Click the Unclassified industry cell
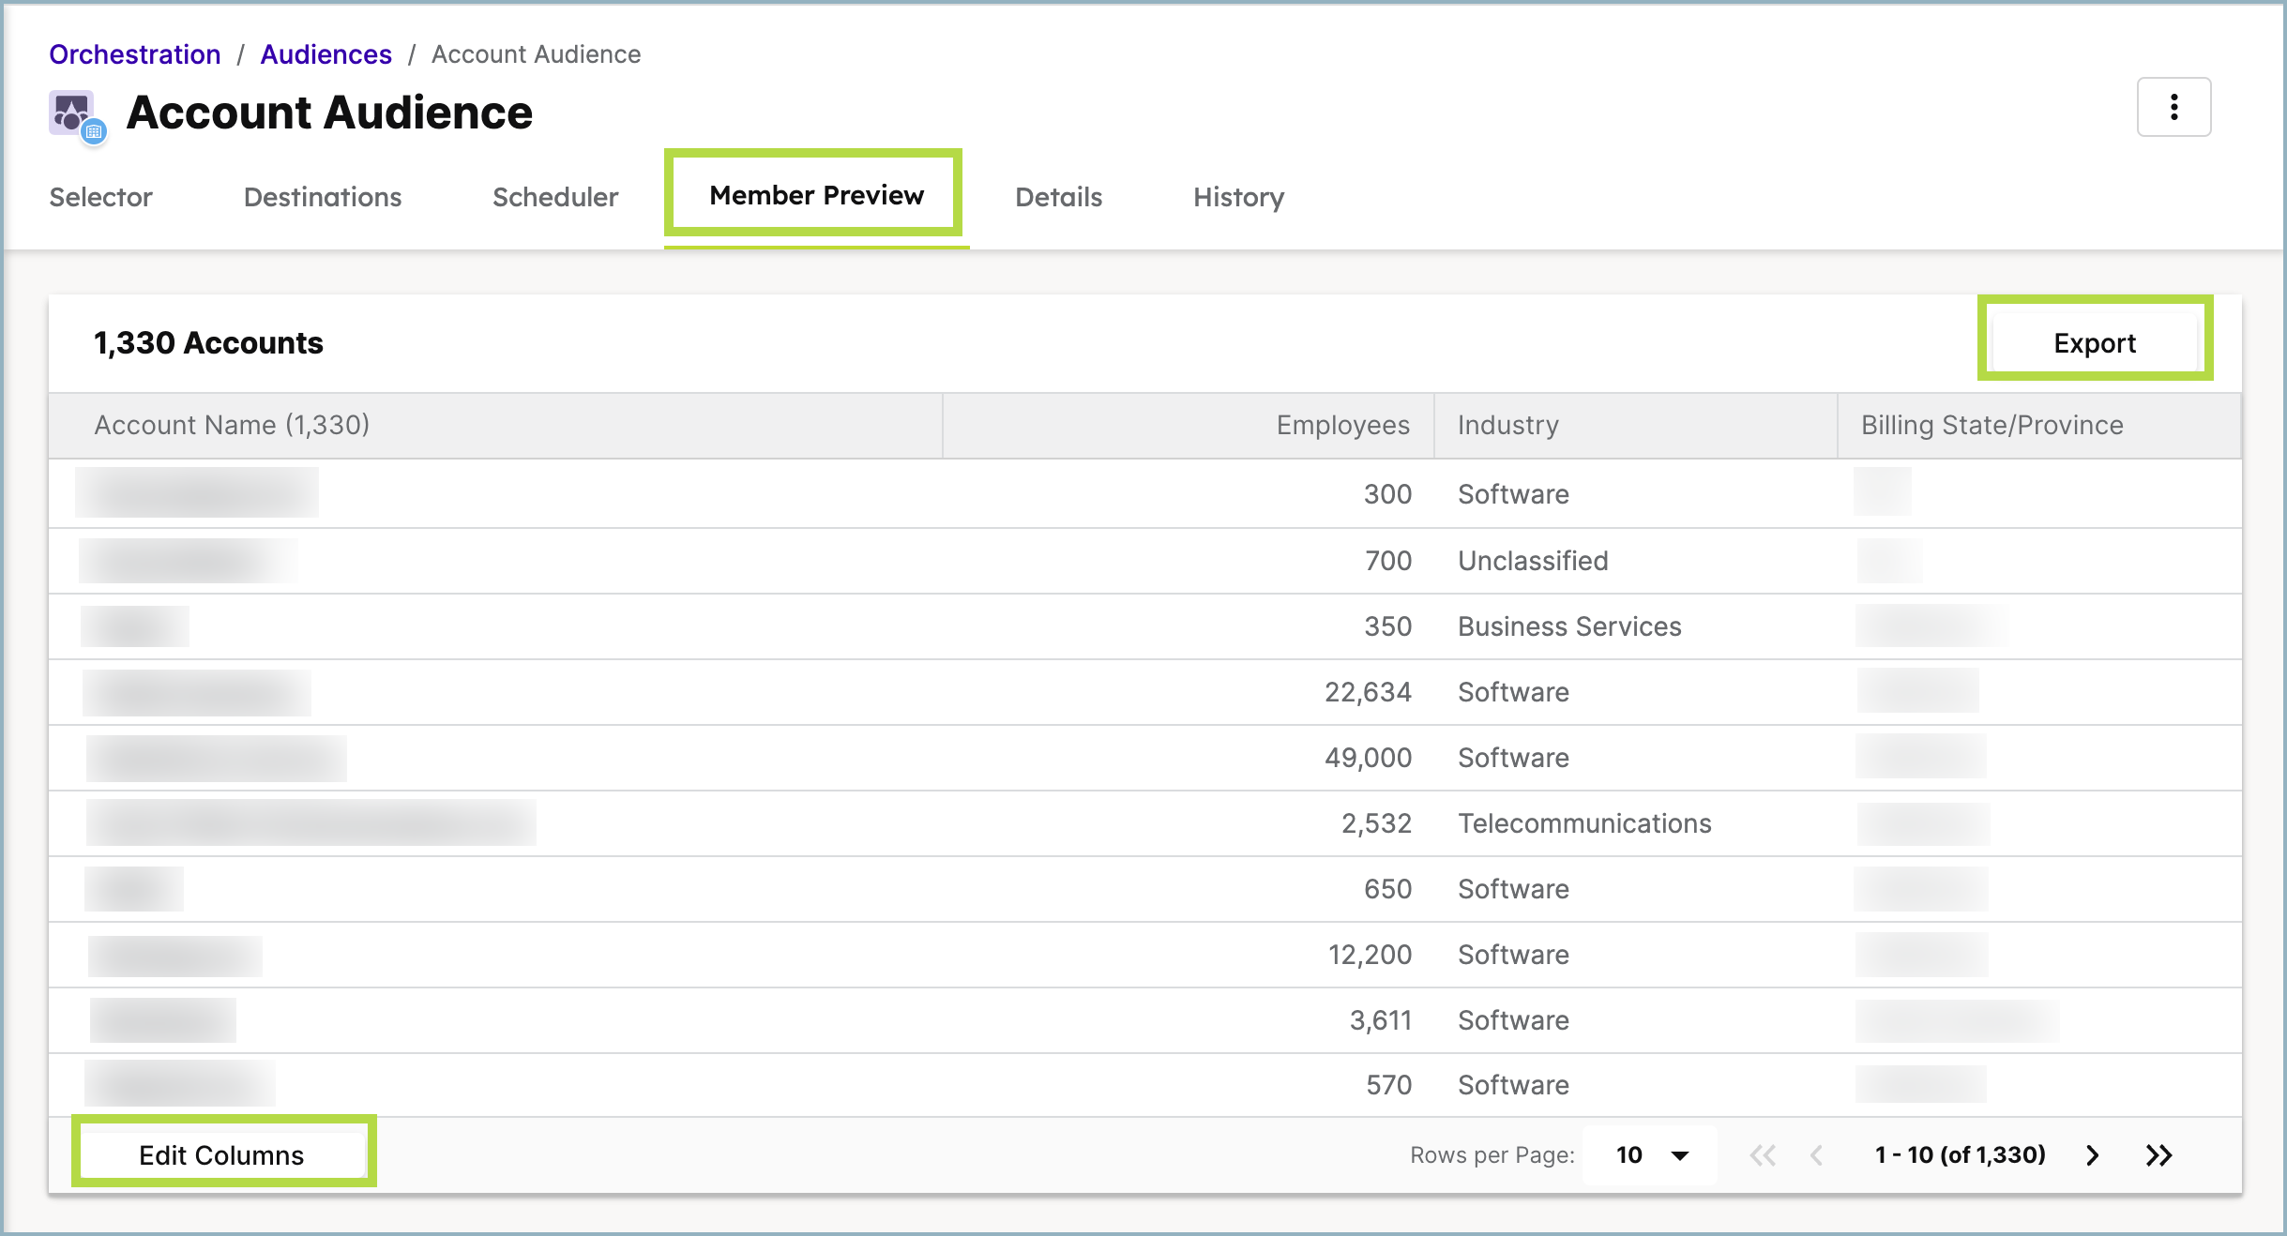 point(1533,561)
